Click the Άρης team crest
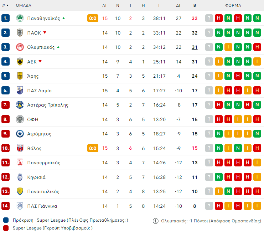This screenshot has width=264, height=232. click(x=20, y=76)
